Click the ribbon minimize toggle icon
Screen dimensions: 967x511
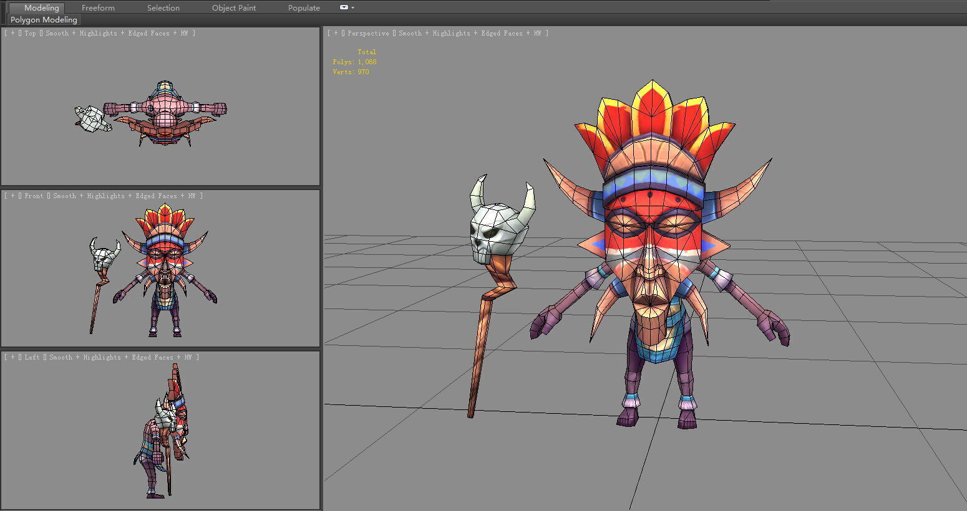(344, 7)
